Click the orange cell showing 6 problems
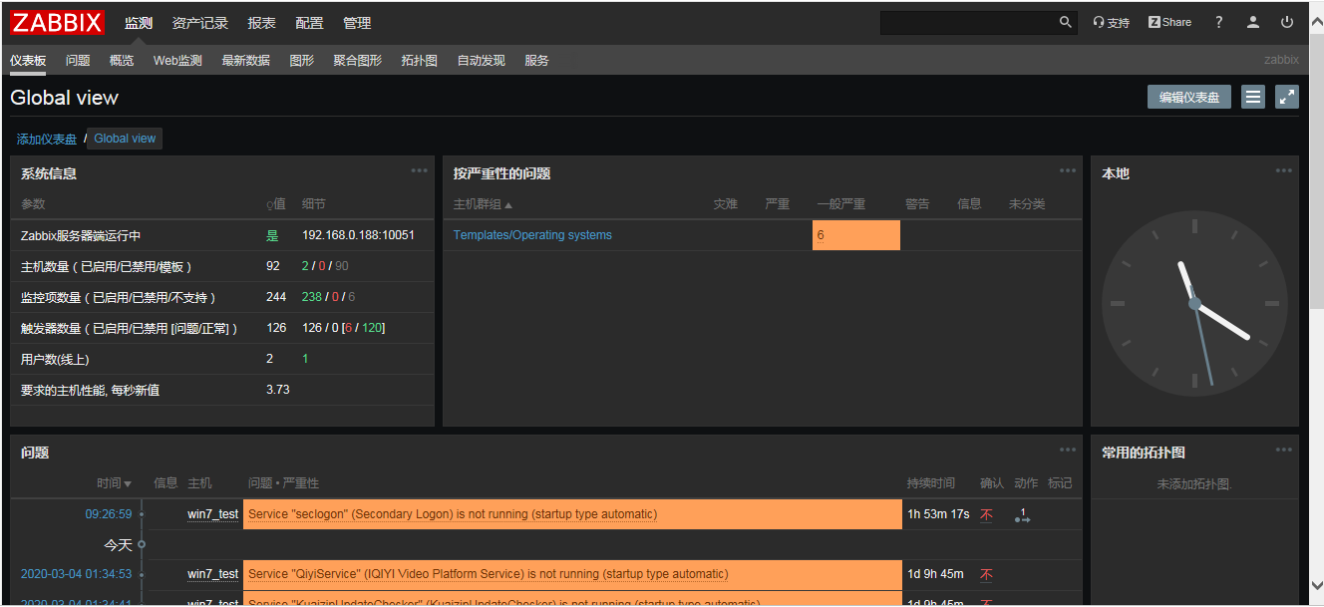The width and height of the screenshot is (1324, 607). click(x=856, y=235)
